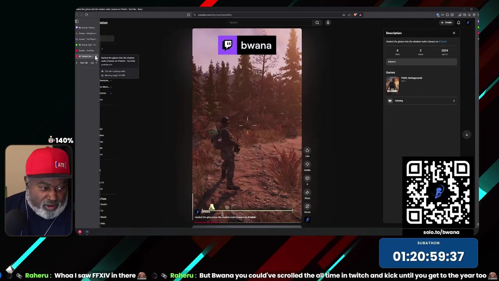Image resolution: width=499 pixels, height=281 pixels.
Task: Click the red record icon at bottom
Action: (80, 232)
